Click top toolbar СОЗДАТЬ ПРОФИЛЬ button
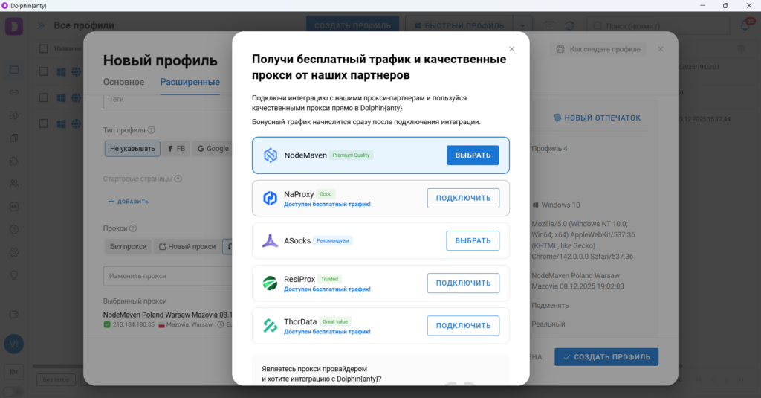The image size is (761, 398). (x=352, y=25)
